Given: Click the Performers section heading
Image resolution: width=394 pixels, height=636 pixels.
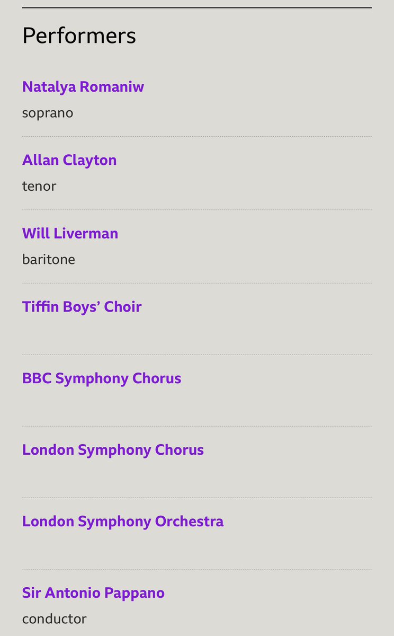Looking at the screenshot, I should pyautogui.click(x=79, y=36).
